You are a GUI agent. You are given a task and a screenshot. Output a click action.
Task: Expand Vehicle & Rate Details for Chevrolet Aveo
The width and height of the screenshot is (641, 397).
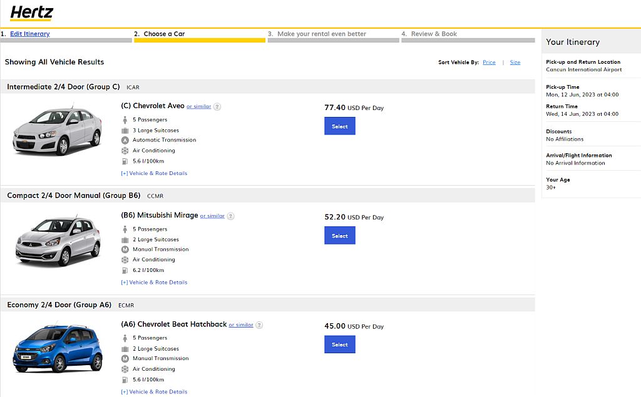coord(154,173)
